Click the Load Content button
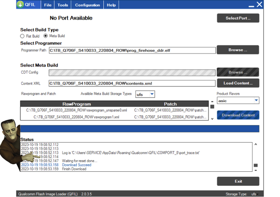Viewport: 280px width, 197px height. pyautogui.click(x=238, y=83)
